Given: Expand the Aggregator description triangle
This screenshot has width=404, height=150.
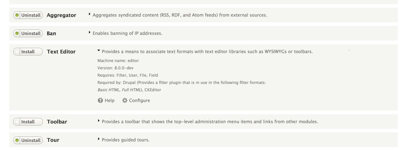Looking at the screenshot, I should point(90,14).
